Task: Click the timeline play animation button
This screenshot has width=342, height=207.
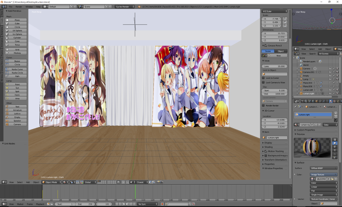Action: (127, 204)
